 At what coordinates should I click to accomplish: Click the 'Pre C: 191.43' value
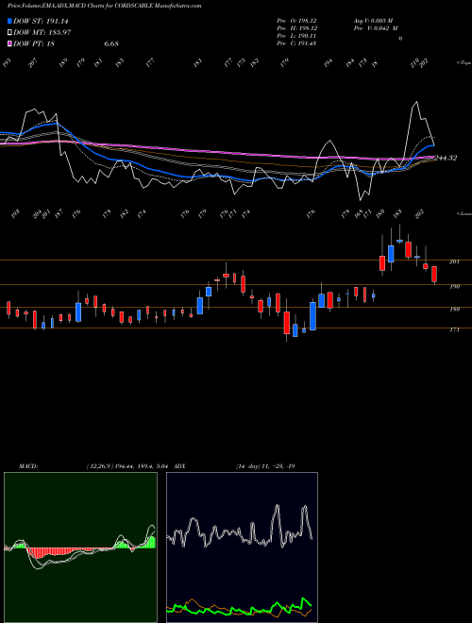pos(296,43)
